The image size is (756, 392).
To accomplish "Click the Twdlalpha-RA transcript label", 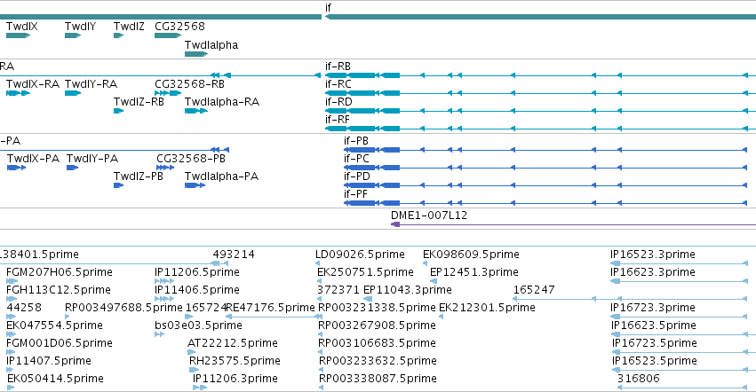I will point(222,102).
